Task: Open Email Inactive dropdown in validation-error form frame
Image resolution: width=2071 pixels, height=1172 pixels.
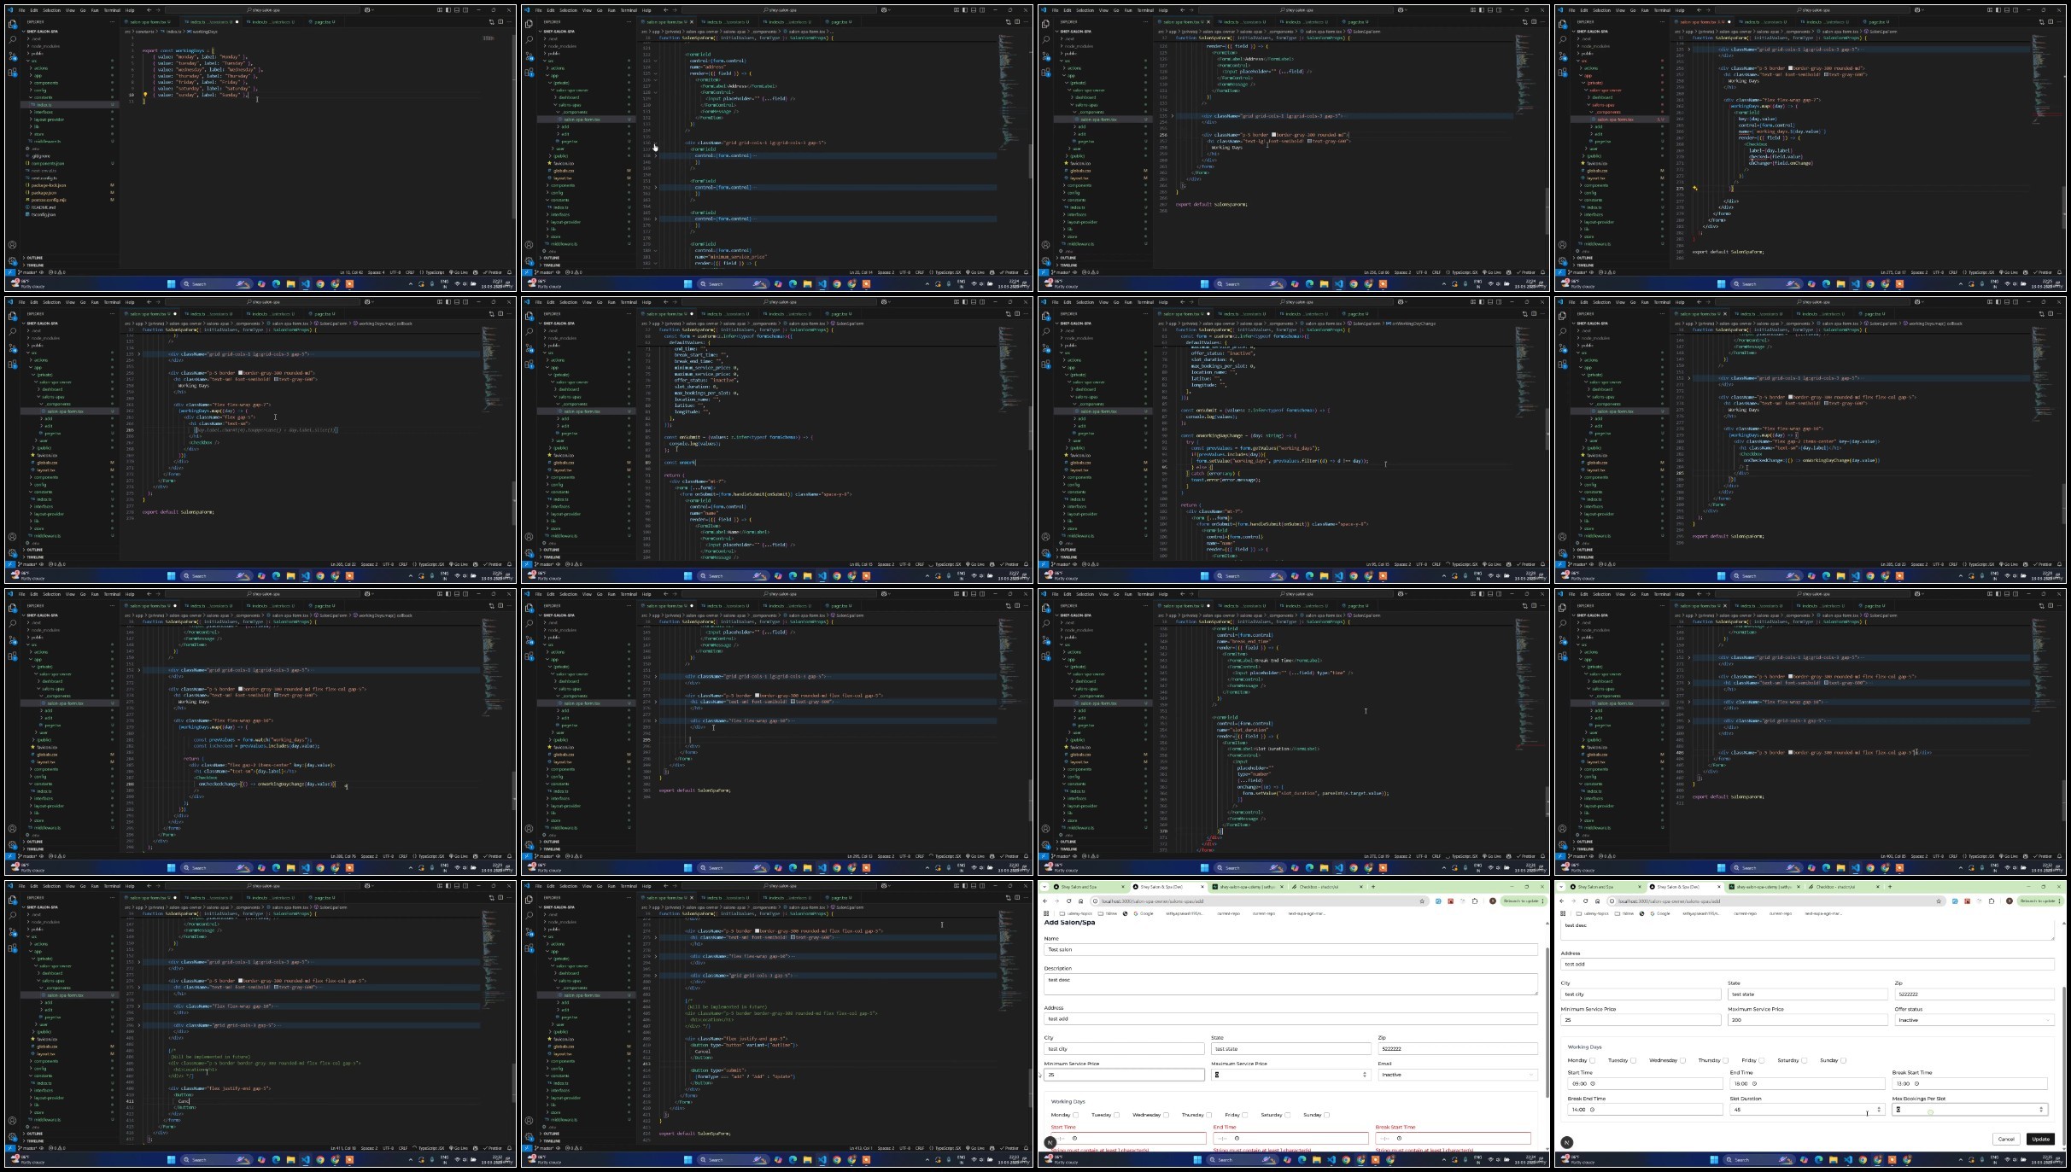Action: pyautogui.click(x=1458, y=1075)
